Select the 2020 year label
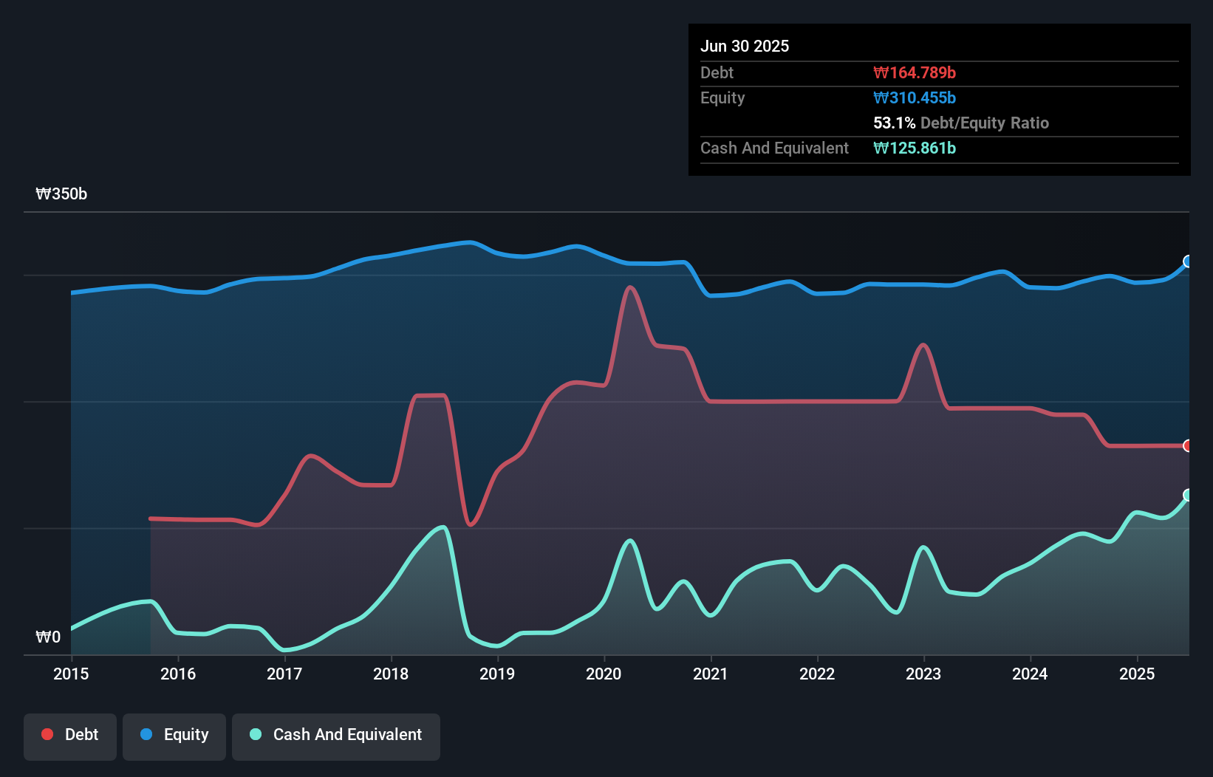 [x=603, y=674]
